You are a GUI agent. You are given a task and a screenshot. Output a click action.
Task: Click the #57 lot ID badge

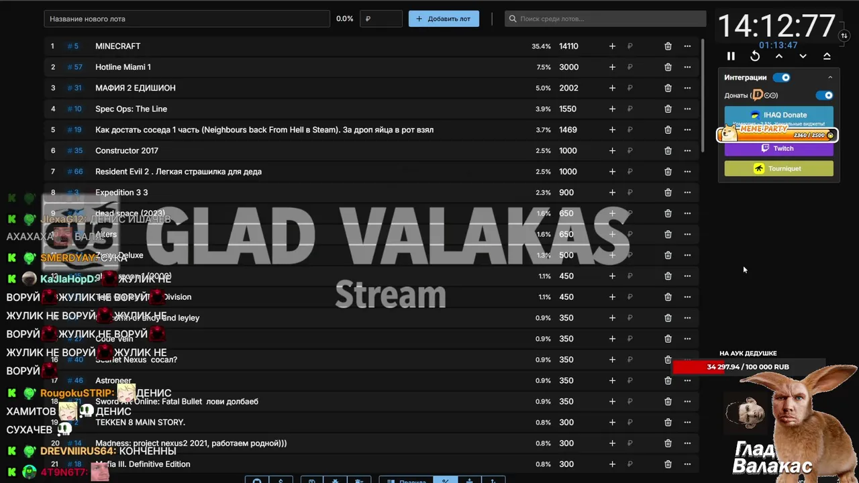75,67
